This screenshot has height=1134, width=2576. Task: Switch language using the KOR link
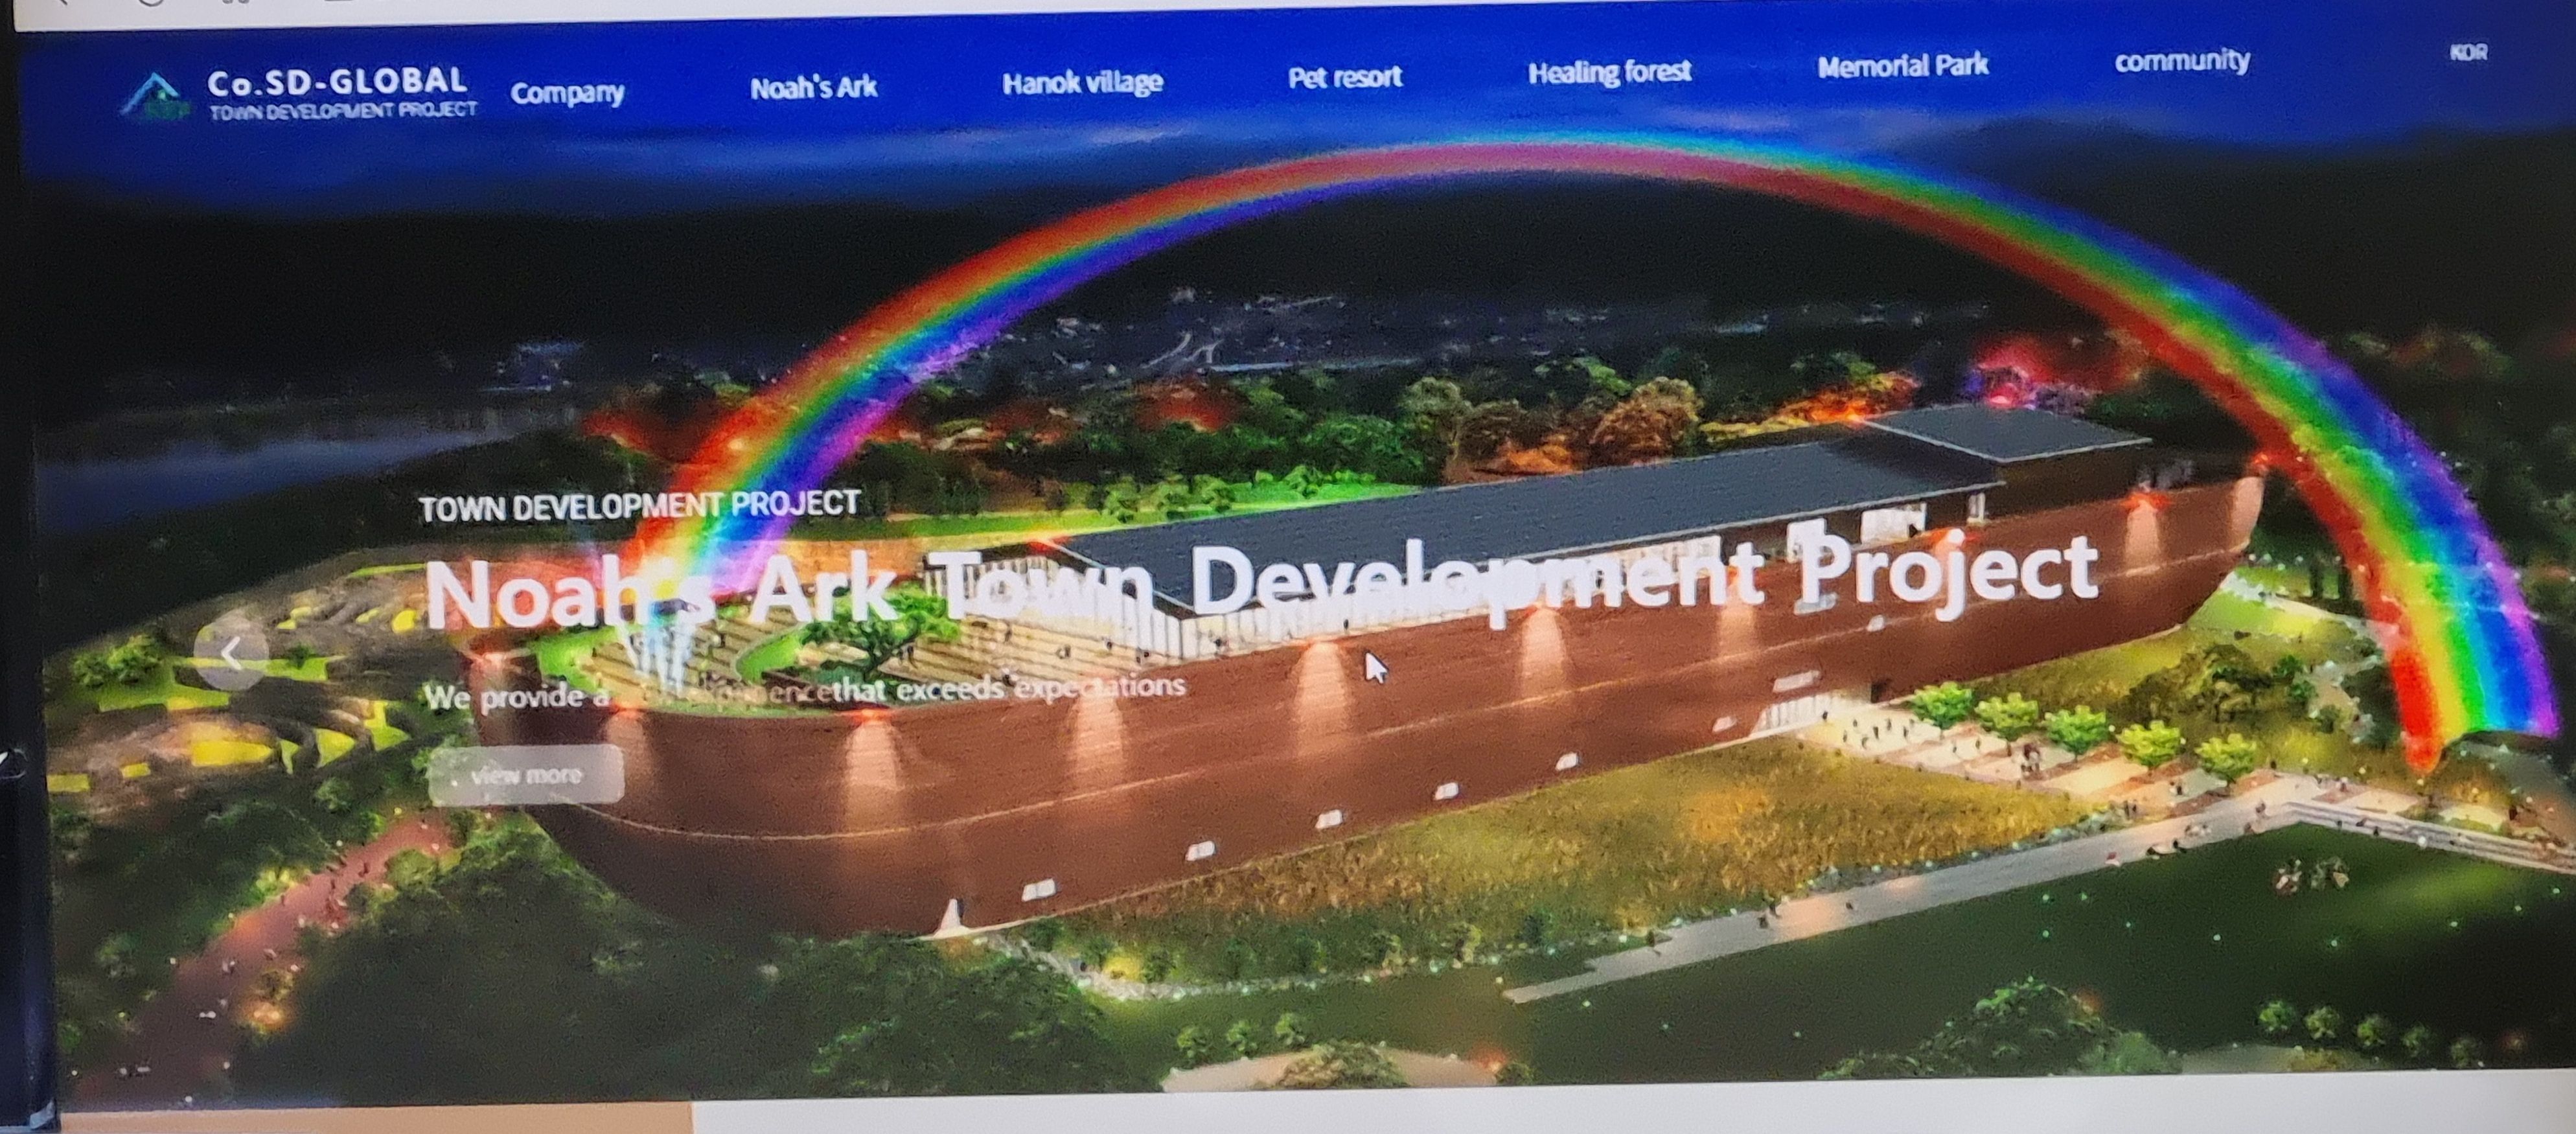[2468, 53]
